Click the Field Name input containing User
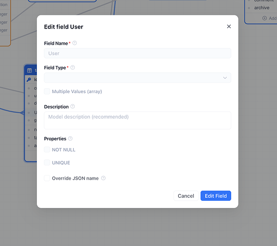Screen dimensions: 277x246 137,53
